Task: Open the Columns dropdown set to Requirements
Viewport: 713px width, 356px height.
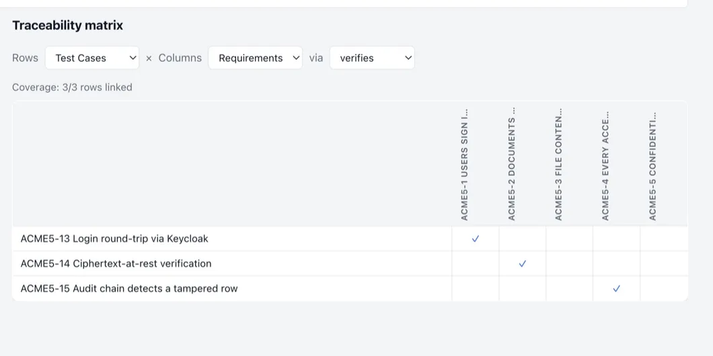Action: click(255, 58)
